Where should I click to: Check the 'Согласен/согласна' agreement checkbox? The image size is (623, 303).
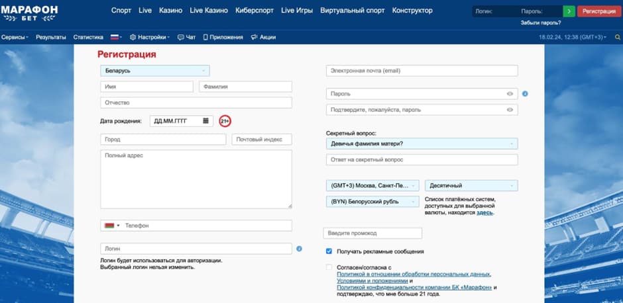329,267
